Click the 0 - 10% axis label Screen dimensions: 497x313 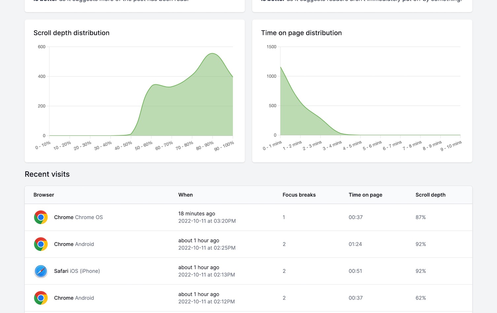(x=43, y=145)
